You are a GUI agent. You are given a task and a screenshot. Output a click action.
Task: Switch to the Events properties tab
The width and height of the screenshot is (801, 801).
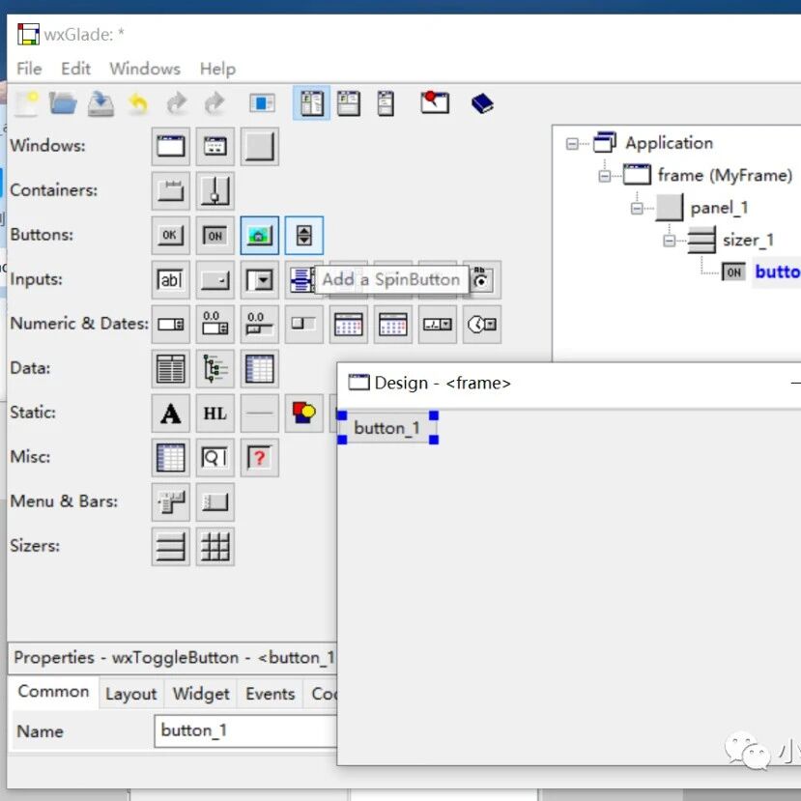(271, 694)
